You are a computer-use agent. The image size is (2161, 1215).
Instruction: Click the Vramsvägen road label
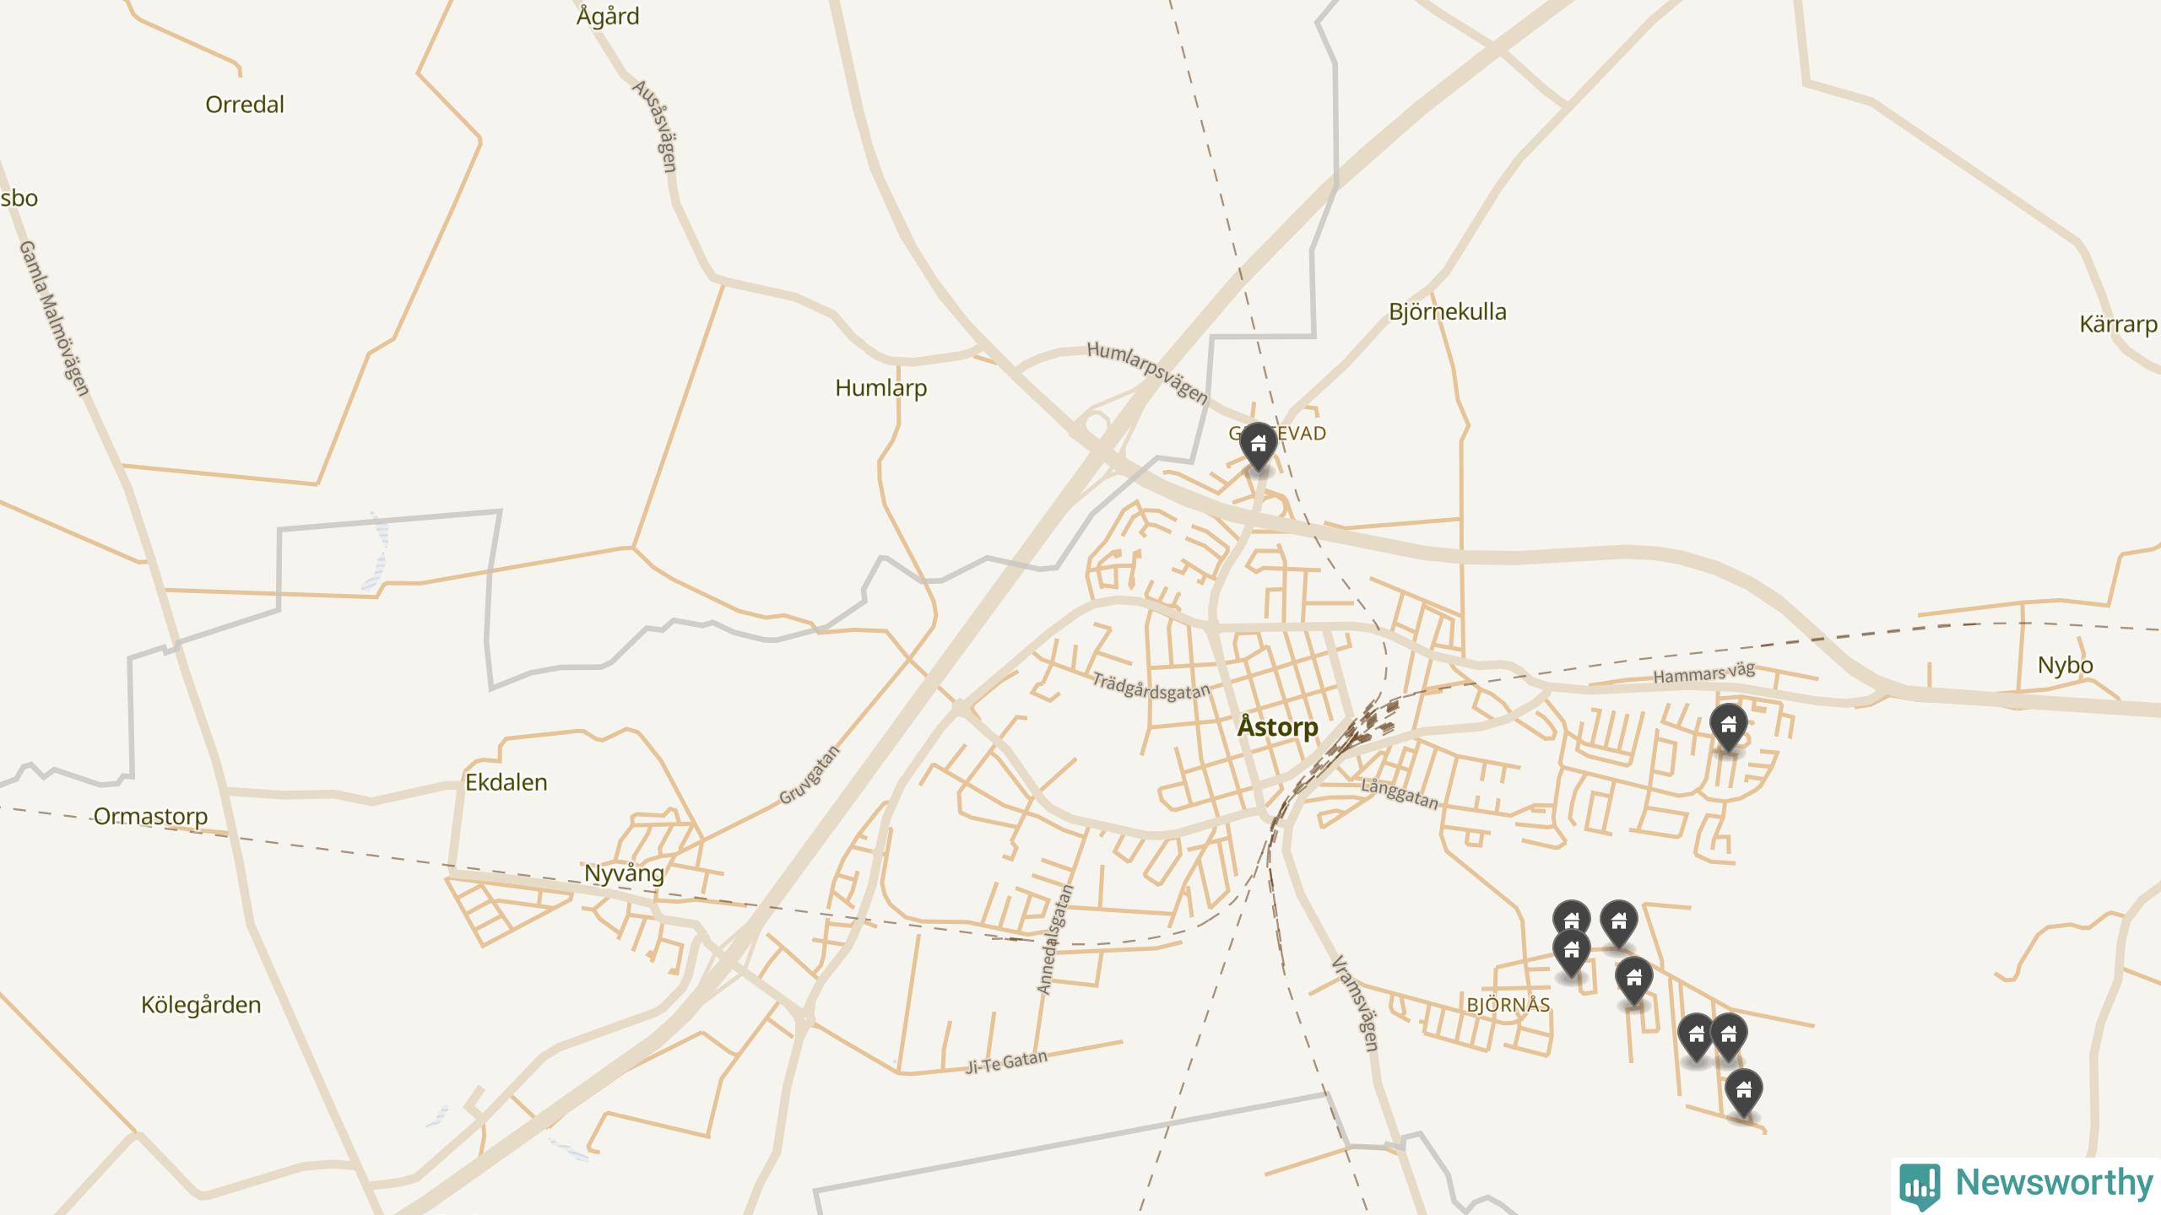(x=1354, y=1004)
